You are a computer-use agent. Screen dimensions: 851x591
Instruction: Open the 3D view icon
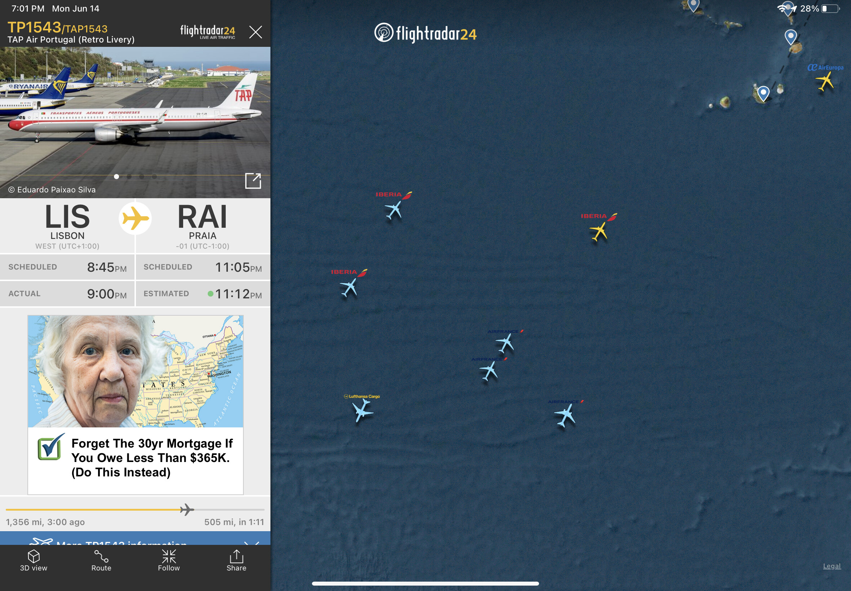click(x=34, y=561)
